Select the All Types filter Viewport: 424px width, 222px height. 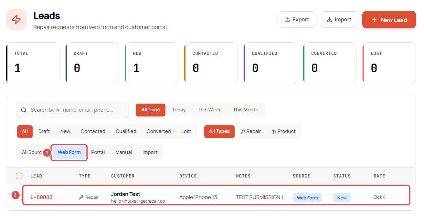219,131
